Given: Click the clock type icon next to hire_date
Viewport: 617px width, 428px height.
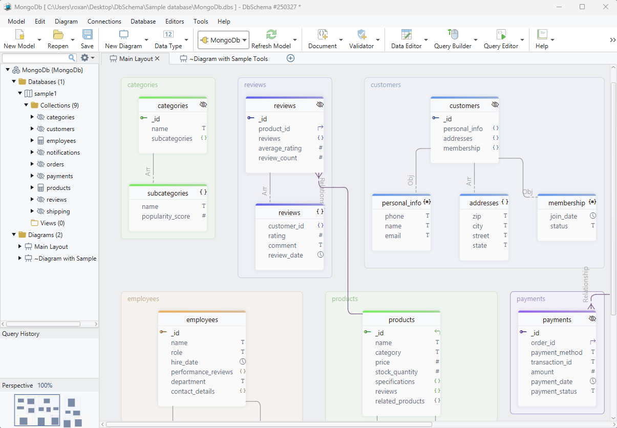Looking at the screenshot, I should [243, 362].
